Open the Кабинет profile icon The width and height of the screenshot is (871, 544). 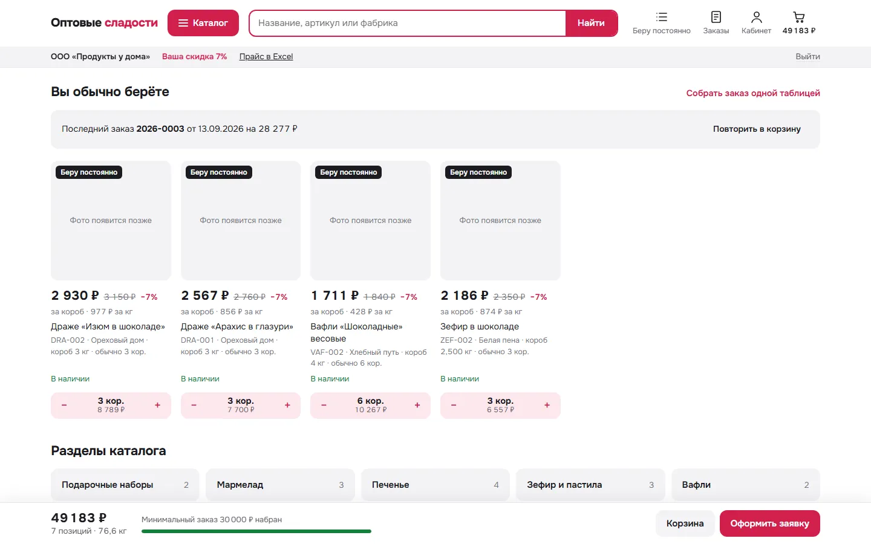pyautogui.click(x=756, y=23)
